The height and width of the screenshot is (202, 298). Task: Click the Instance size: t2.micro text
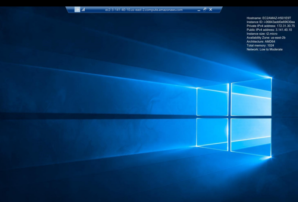click(262, 34)
